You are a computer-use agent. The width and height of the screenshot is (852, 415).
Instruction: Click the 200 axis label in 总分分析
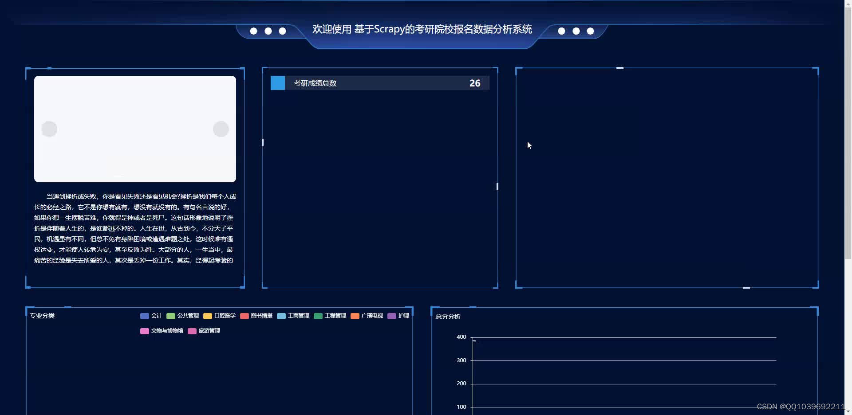pos(461,384)
